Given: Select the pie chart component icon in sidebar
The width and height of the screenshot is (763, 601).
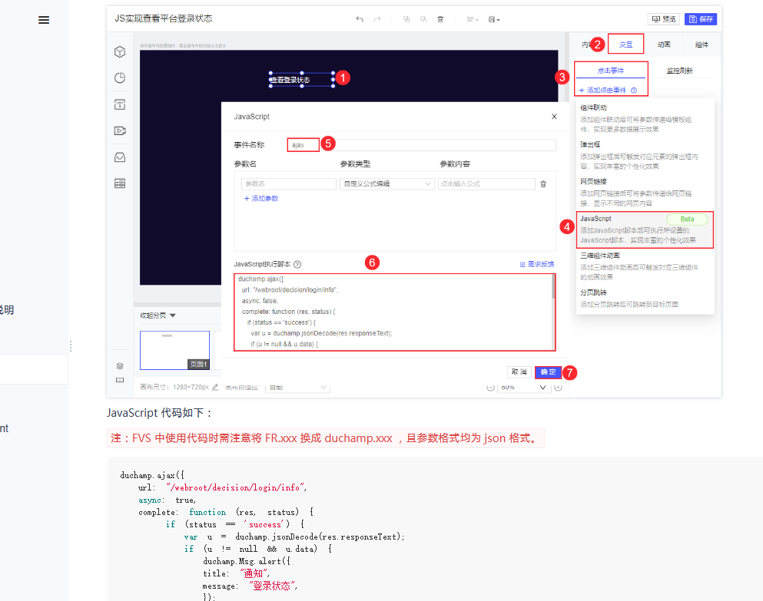Looking at the screenshot, I should tap(120, 78).
